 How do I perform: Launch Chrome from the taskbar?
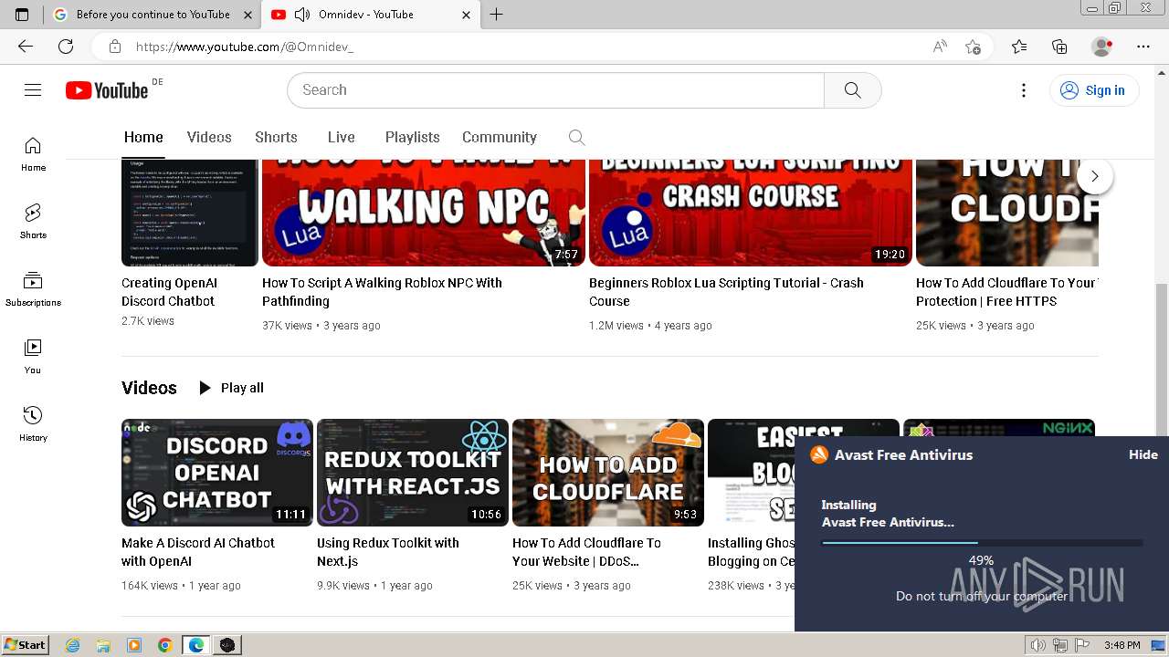(164, 645)
